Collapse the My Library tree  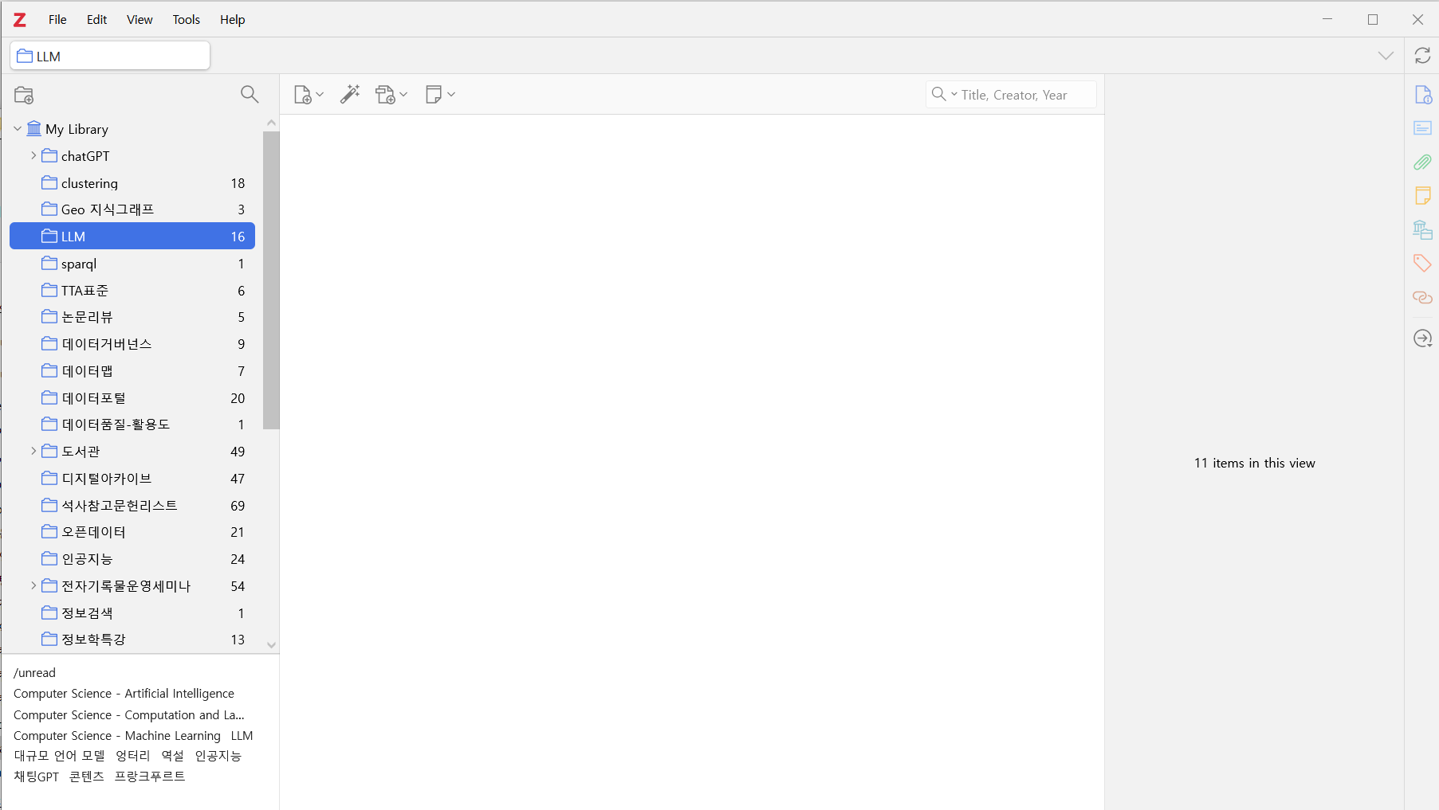pos(18,129)
